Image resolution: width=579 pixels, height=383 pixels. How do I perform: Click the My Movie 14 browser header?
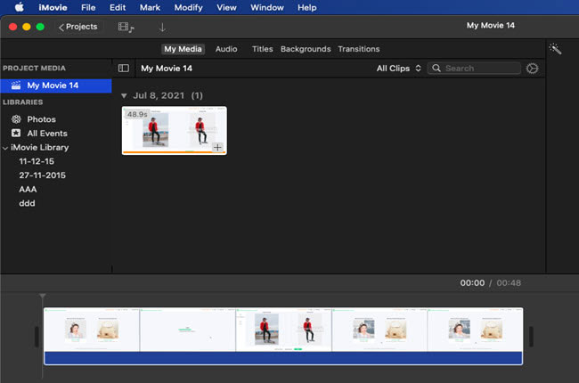tap(167, 69)
